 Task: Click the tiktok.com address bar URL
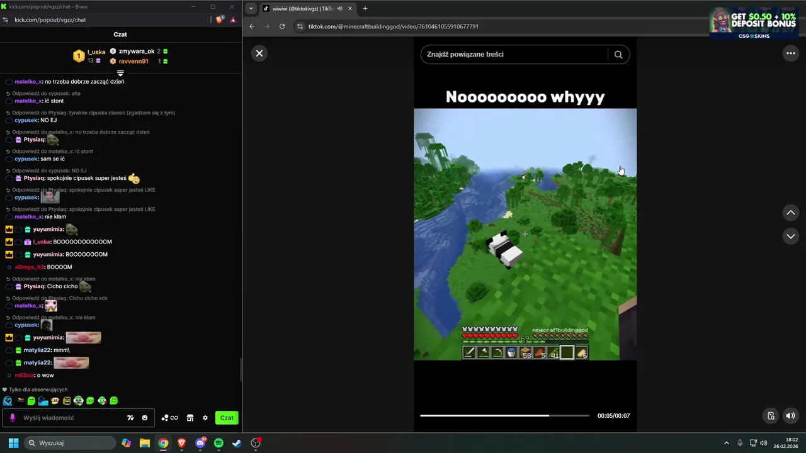click(394, 26)
